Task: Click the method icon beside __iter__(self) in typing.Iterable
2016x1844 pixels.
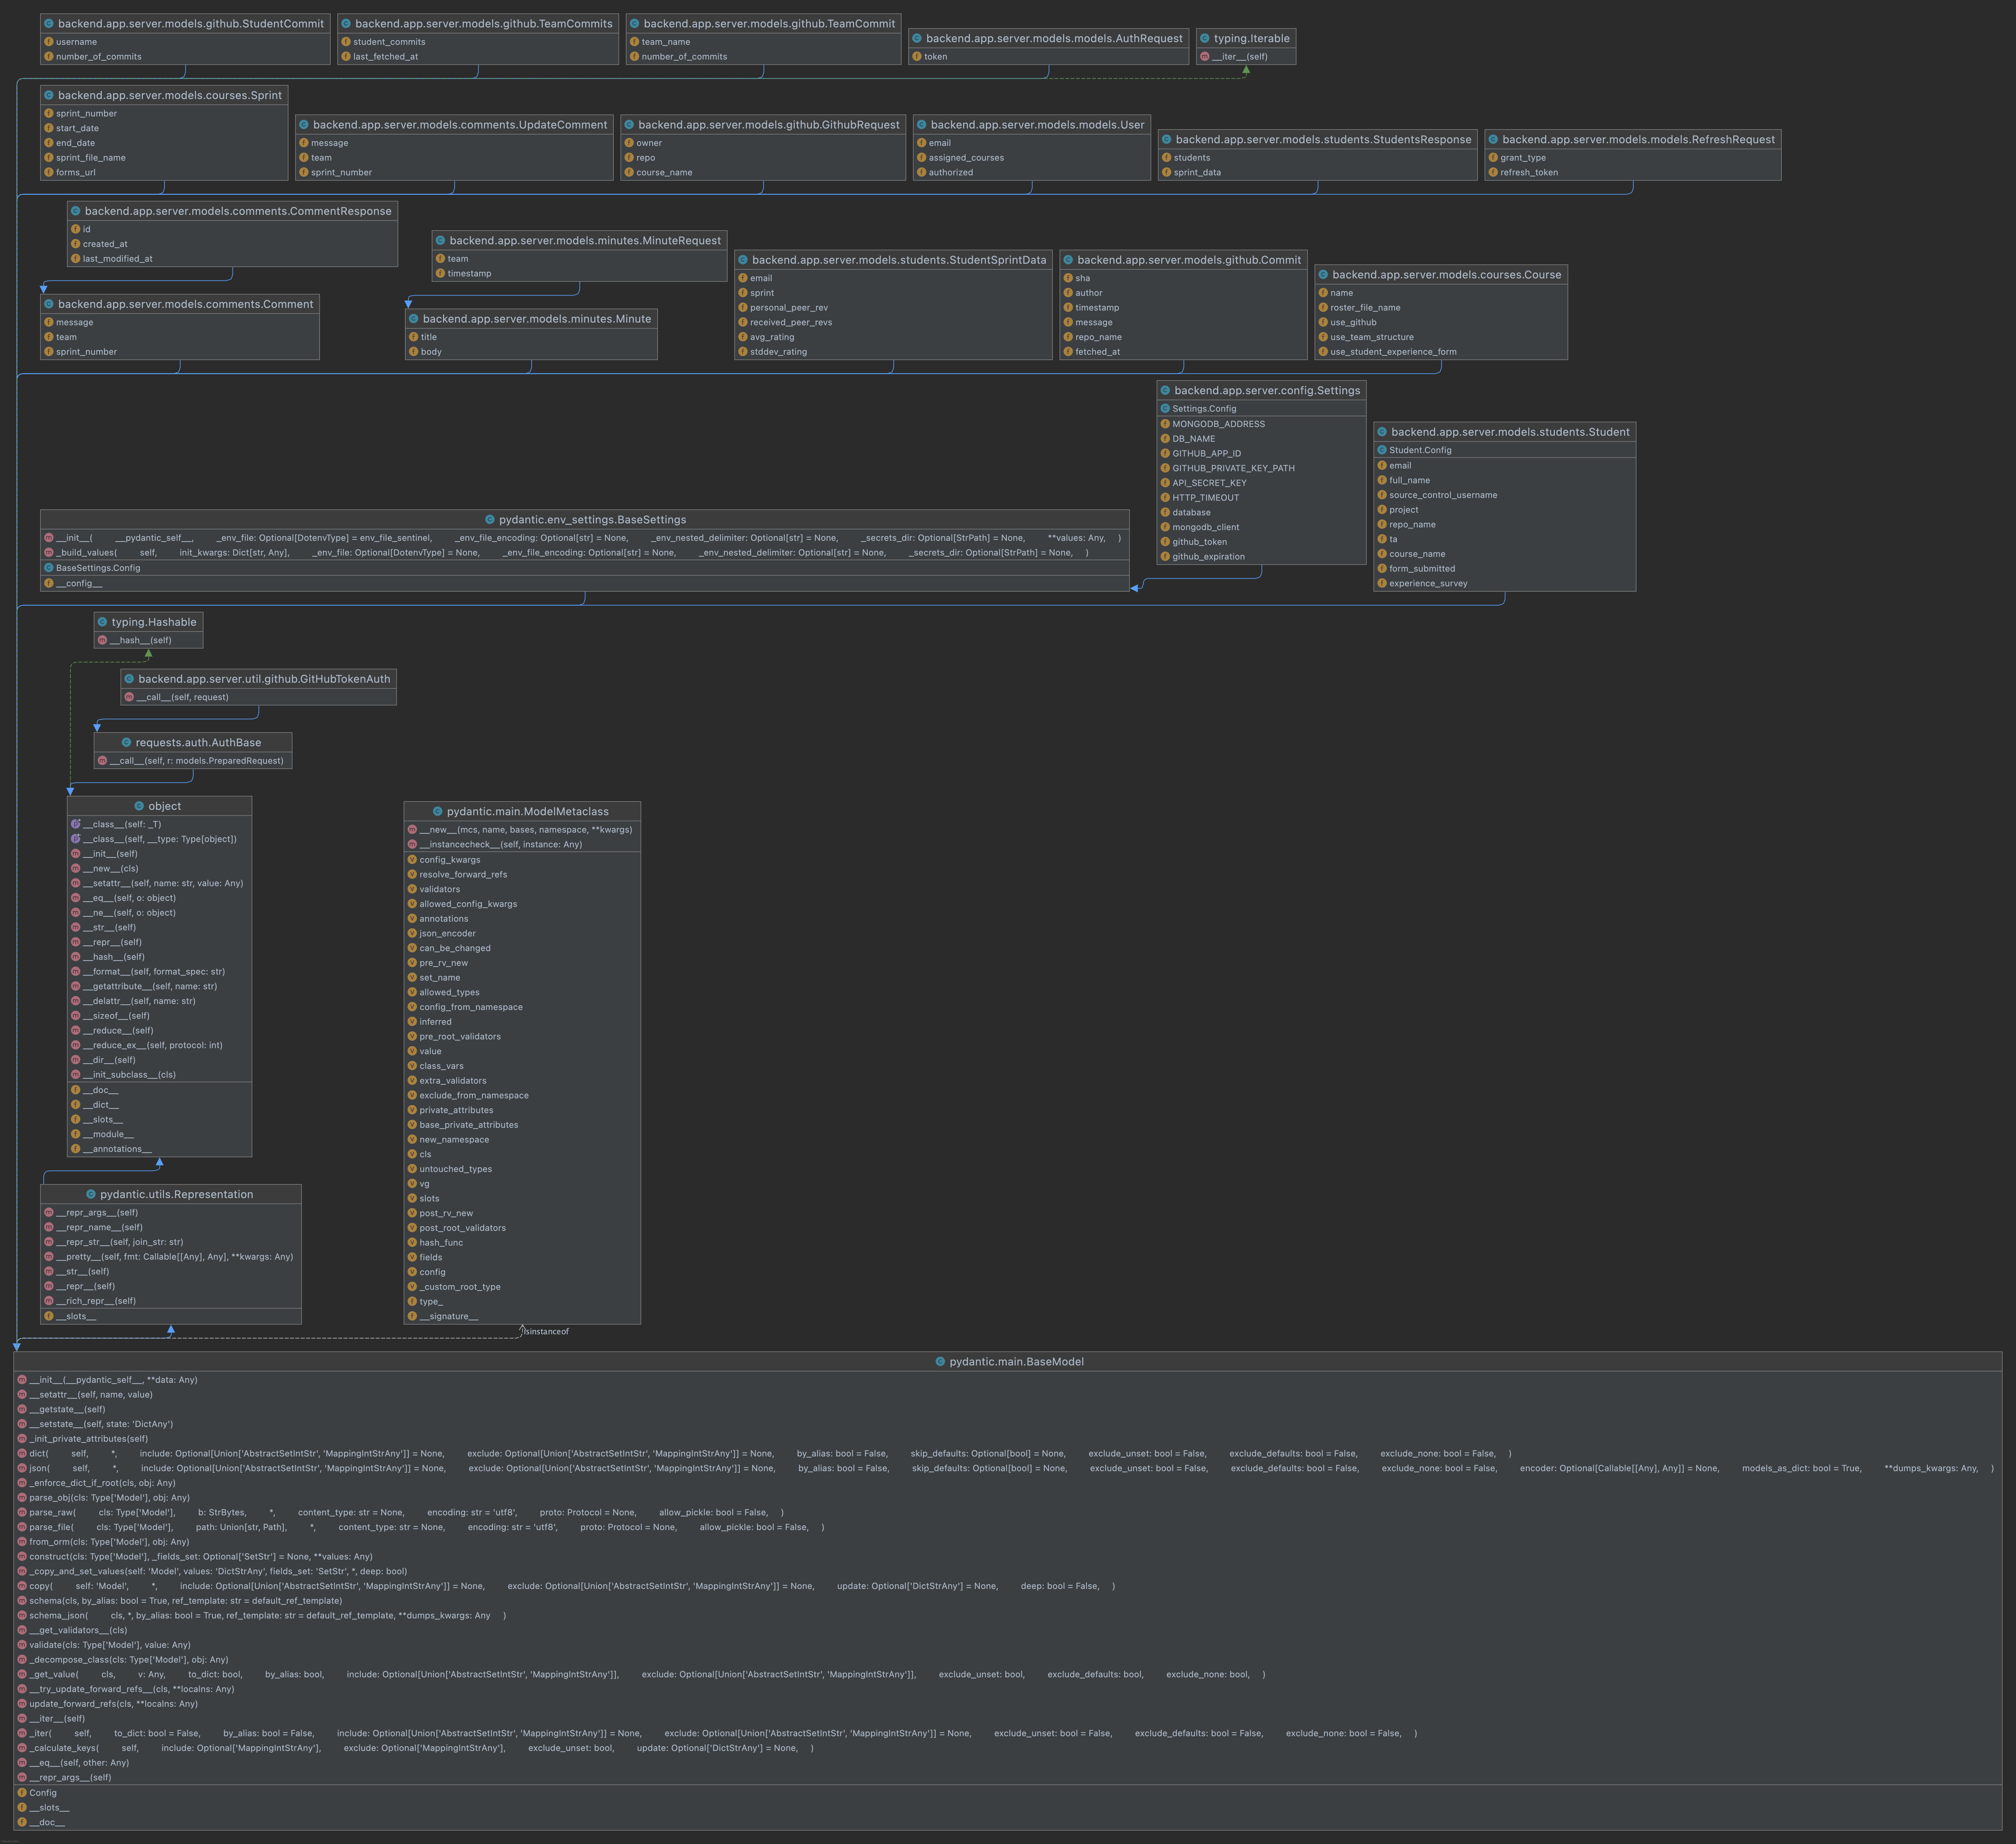Action: click(1204, 57)
